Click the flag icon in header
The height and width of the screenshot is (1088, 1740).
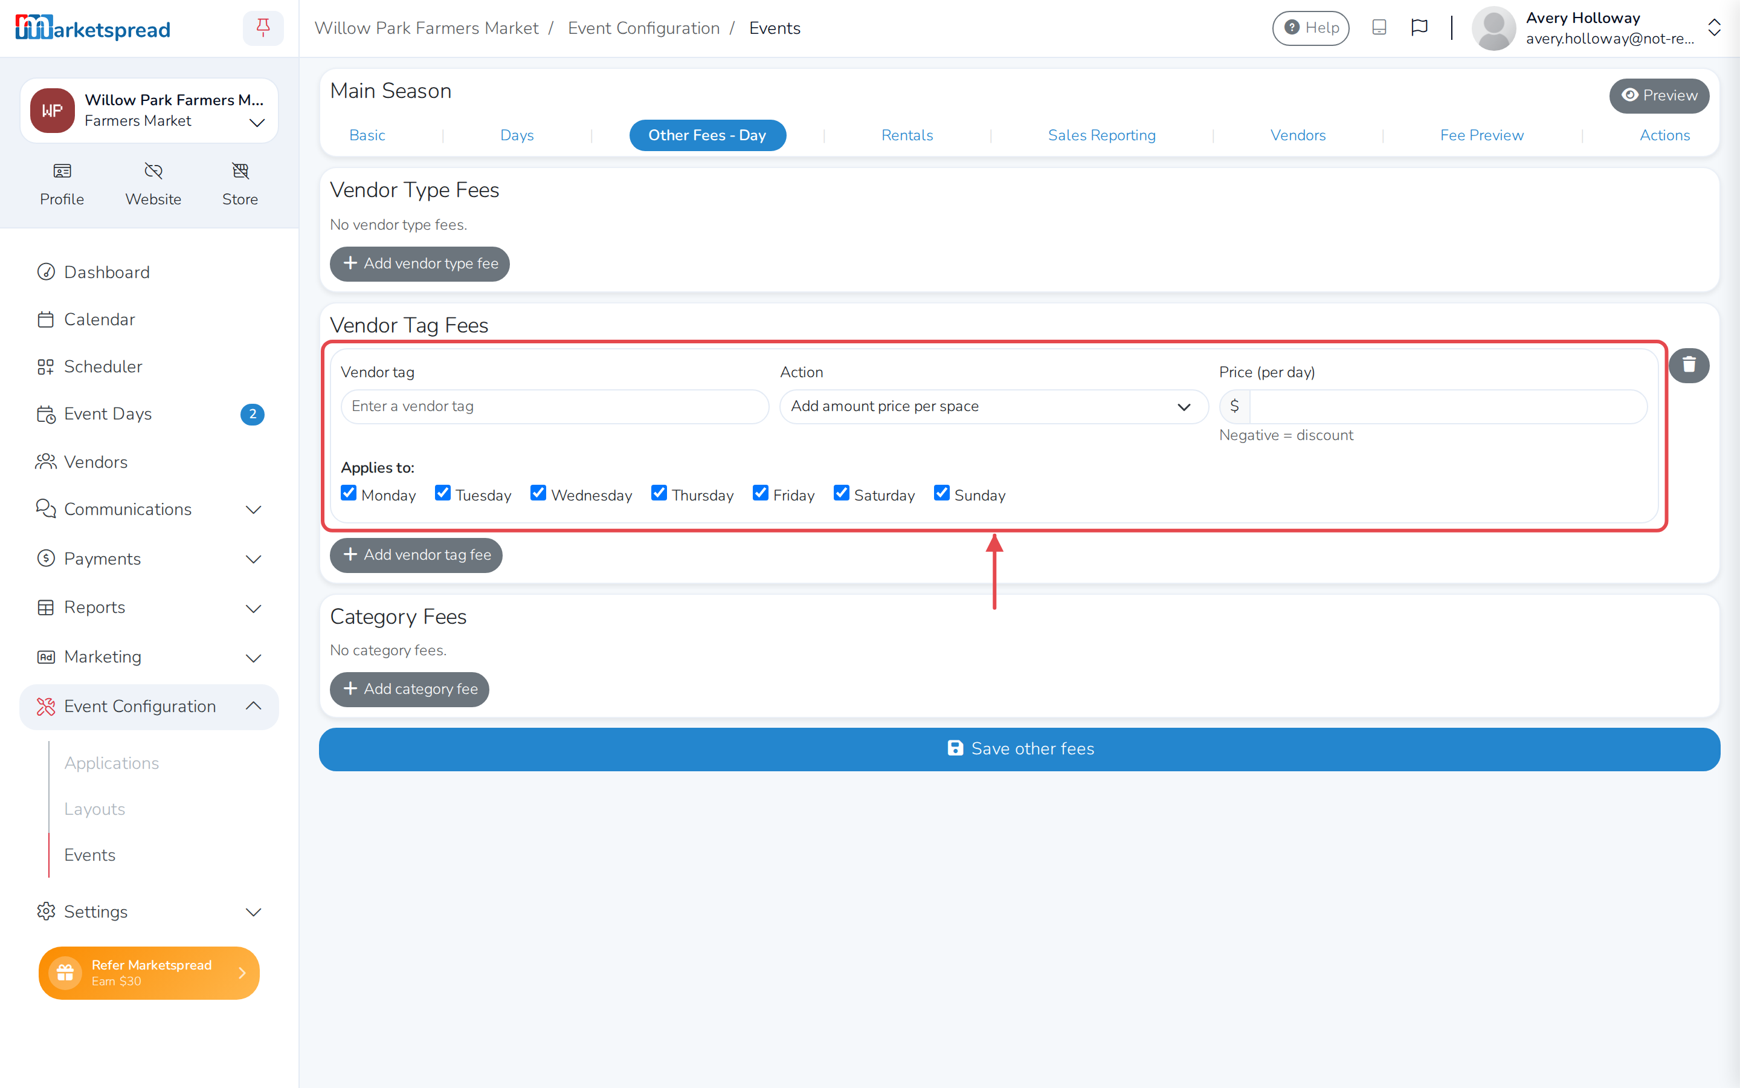point(1419,27)
